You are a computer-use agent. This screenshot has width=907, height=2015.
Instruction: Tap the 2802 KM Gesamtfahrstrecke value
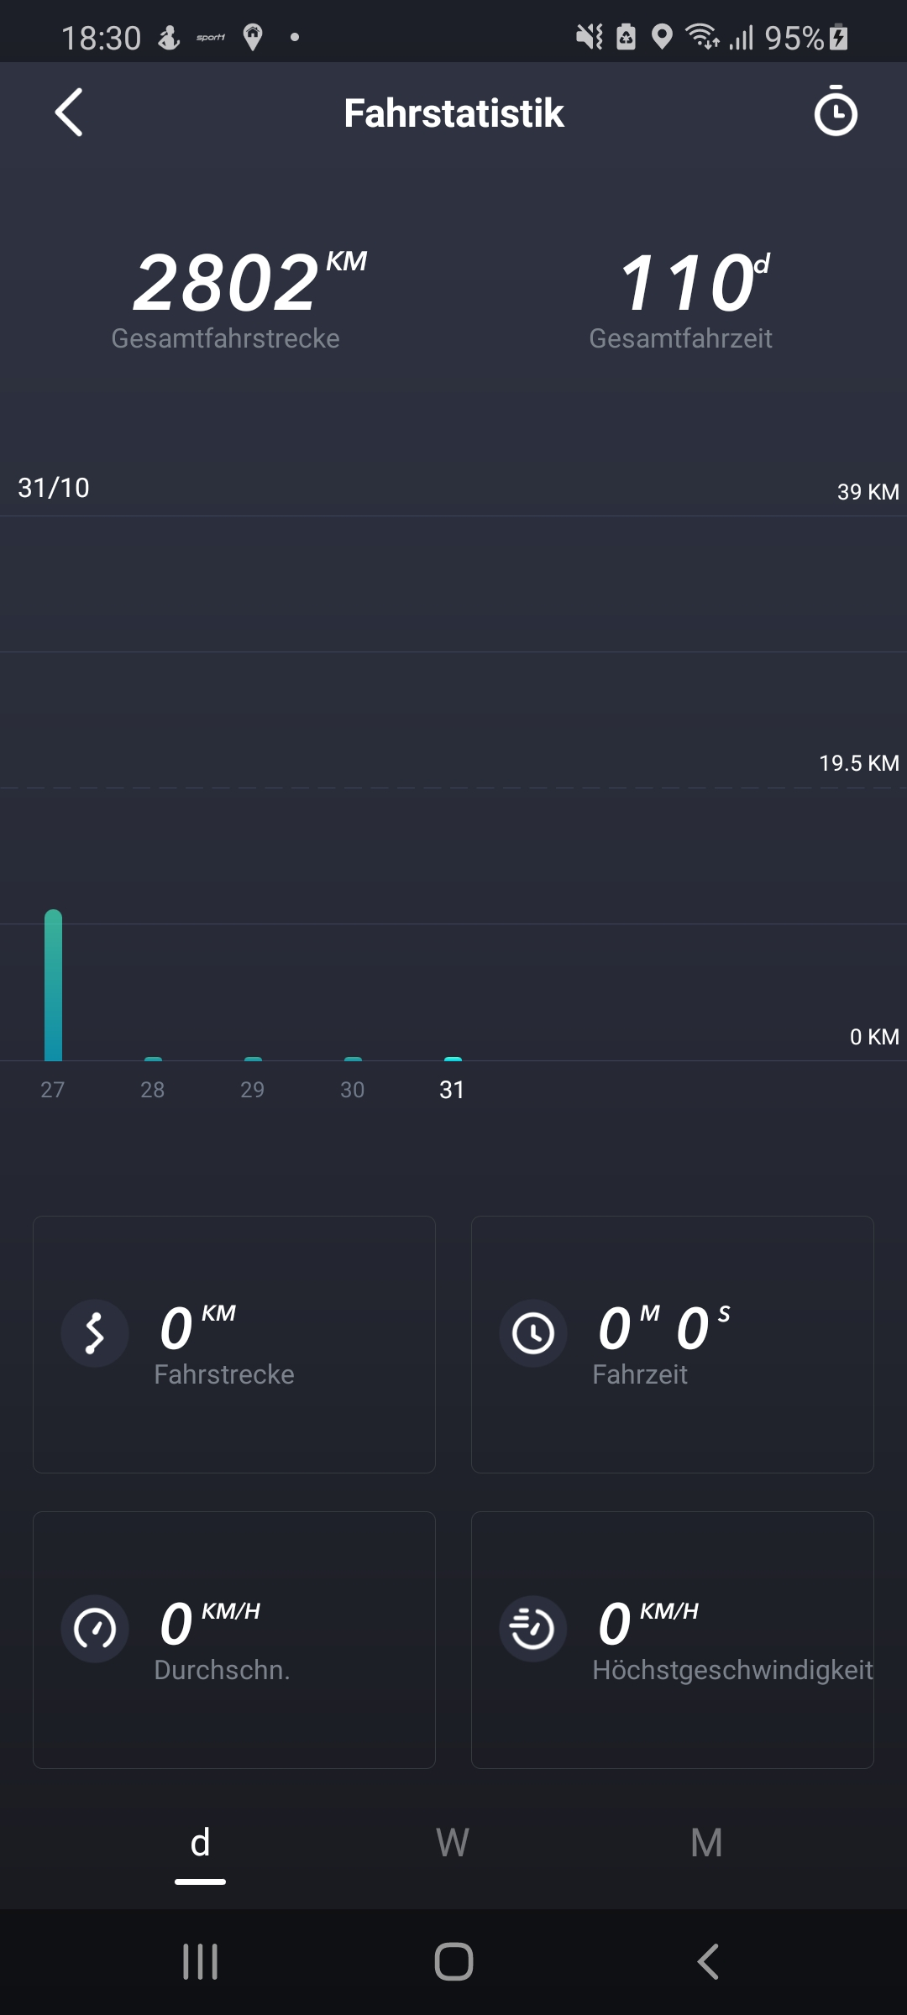(x=227, y=284)
